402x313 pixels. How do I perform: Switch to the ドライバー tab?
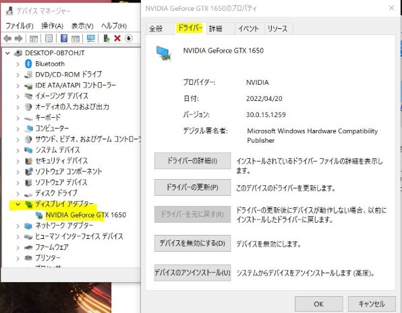click(x=190, y=28)
